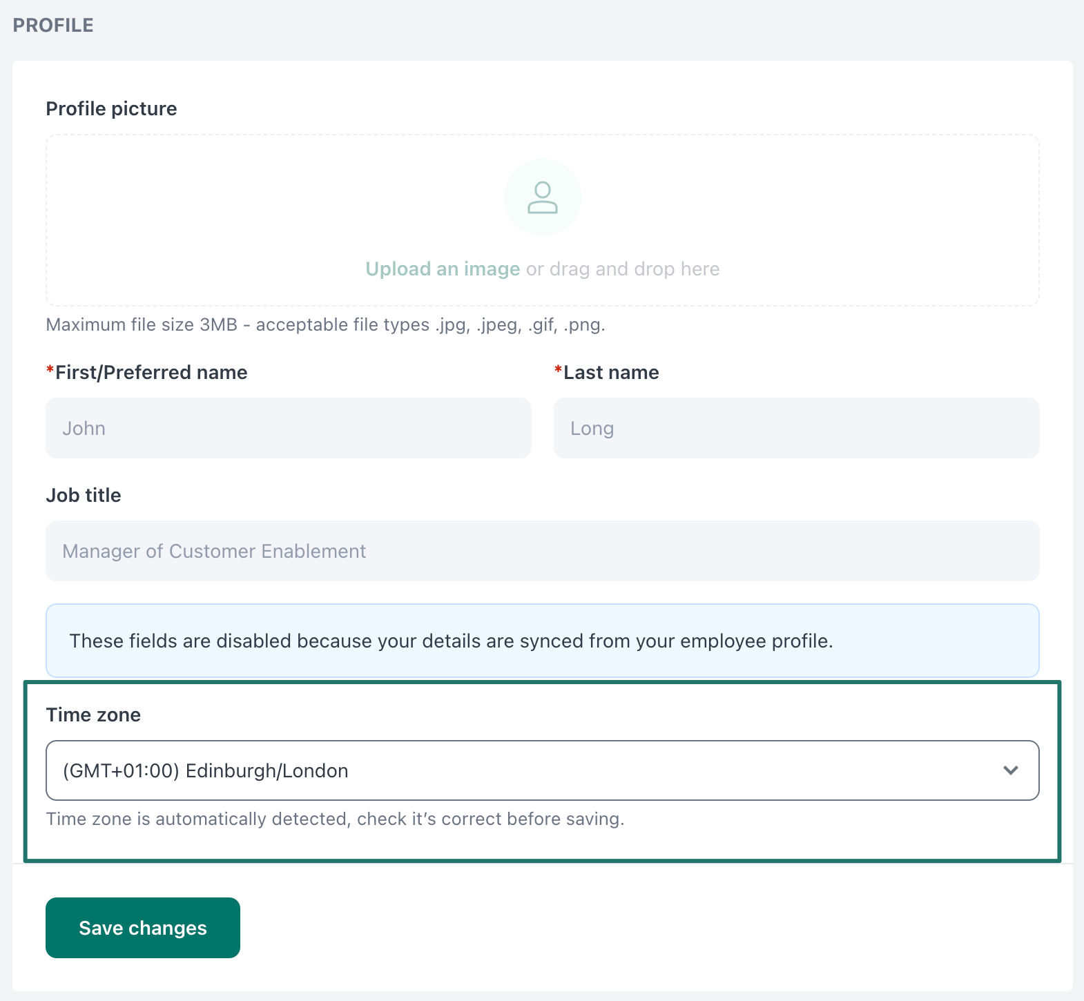The width and height of the screenshot is (1084, 1001).
Task: Click the First/Preferred name field showing John
Action: point(289,428)
